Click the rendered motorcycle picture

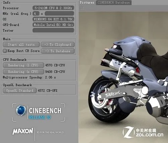coord(123,77)
